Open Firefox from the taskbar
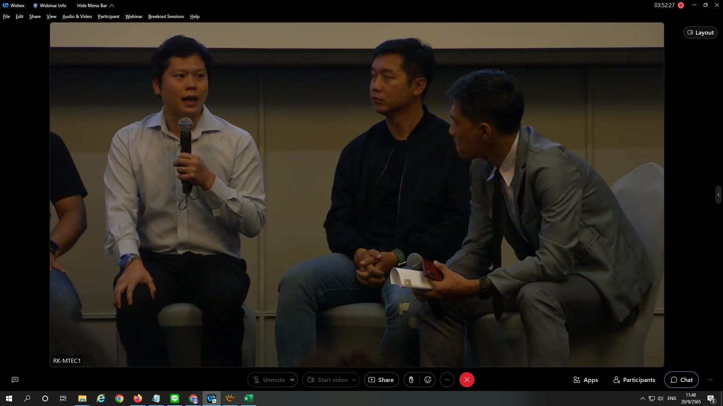 tap(138, 398)
